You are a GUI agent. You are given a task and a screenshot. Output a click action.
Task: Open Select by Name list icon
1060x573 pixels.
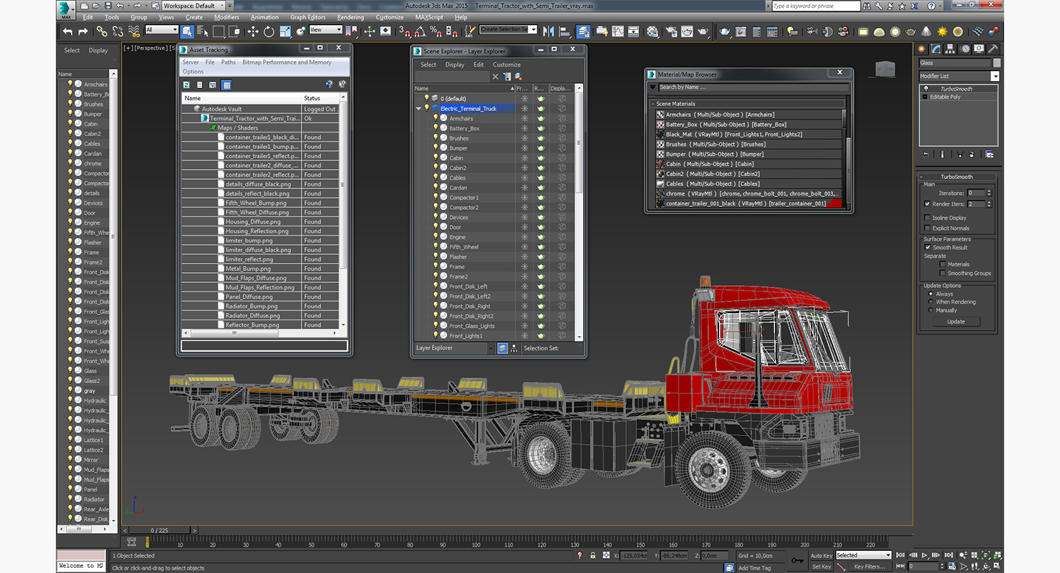(203, 32)
